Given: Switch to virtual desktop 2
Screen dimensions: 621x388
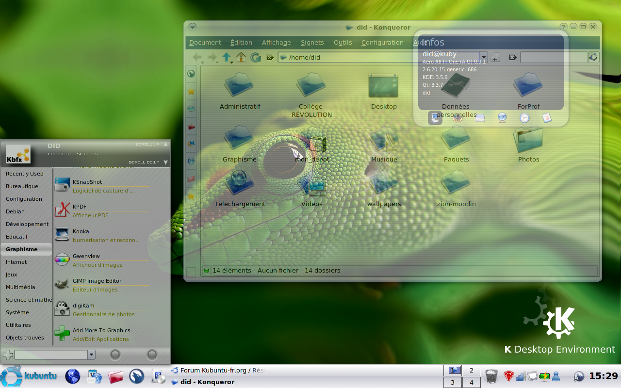Looking at the screenshot, I should pyautogui.click(x=471, y=371).
